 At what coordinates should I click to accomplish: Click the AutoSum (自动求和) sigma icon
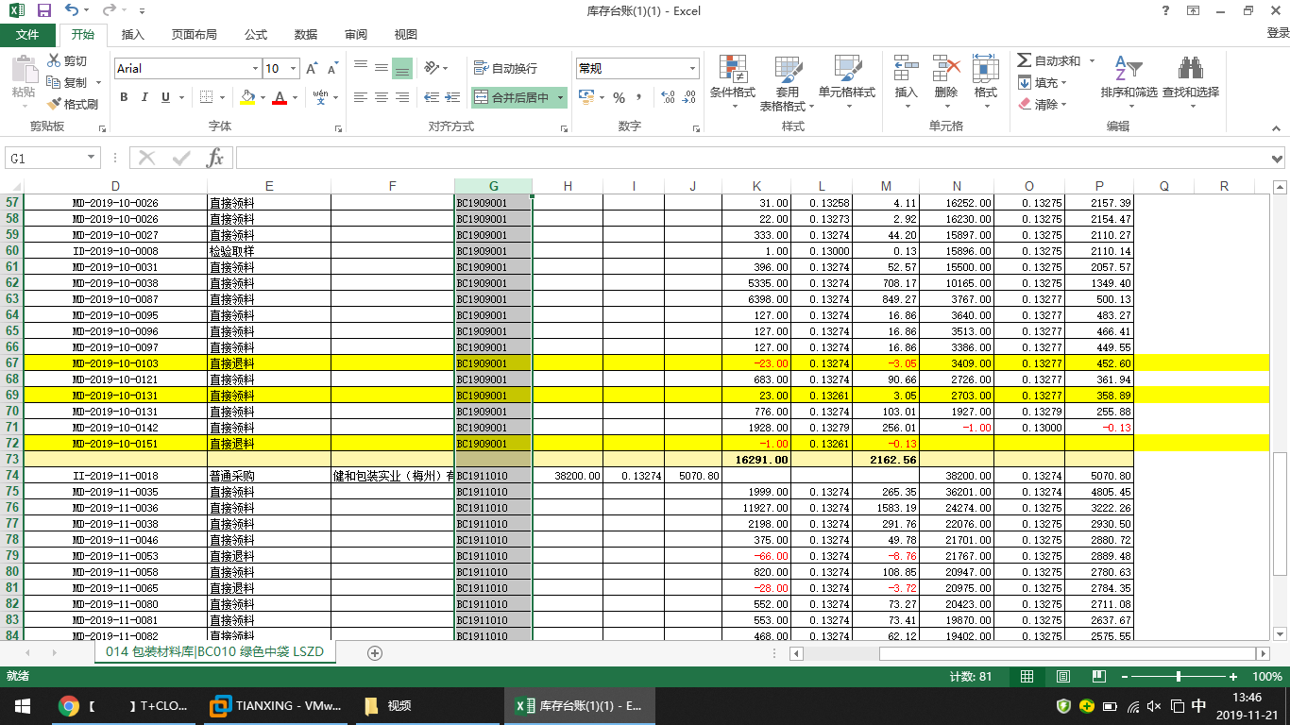pyautogui.click(x=1024, y=60)
